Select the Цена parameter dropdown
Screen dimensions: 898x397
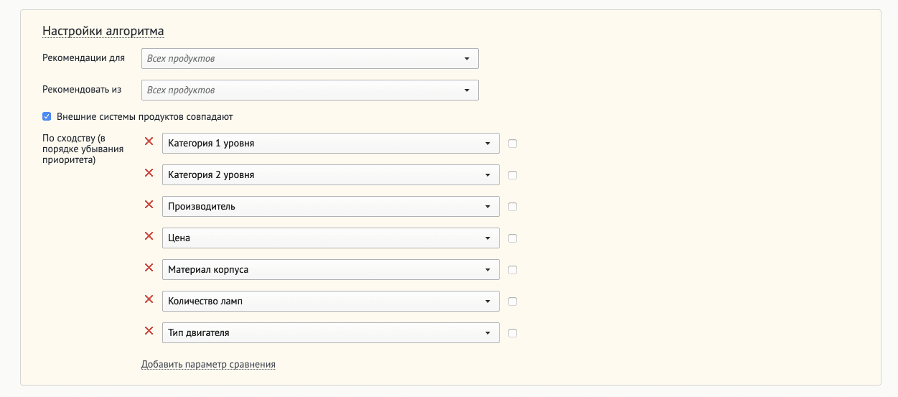coord(331,238)
